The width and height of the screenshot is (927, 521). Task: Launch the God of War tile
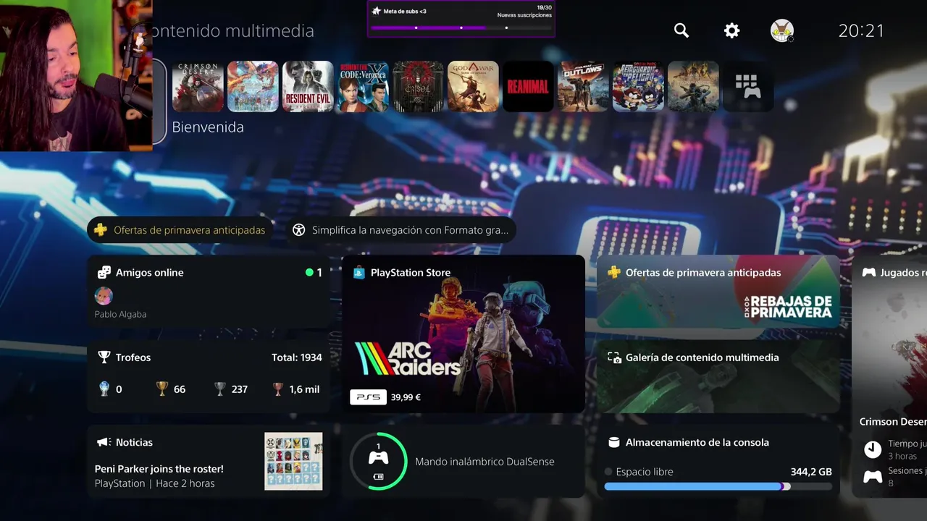(473, 86)
